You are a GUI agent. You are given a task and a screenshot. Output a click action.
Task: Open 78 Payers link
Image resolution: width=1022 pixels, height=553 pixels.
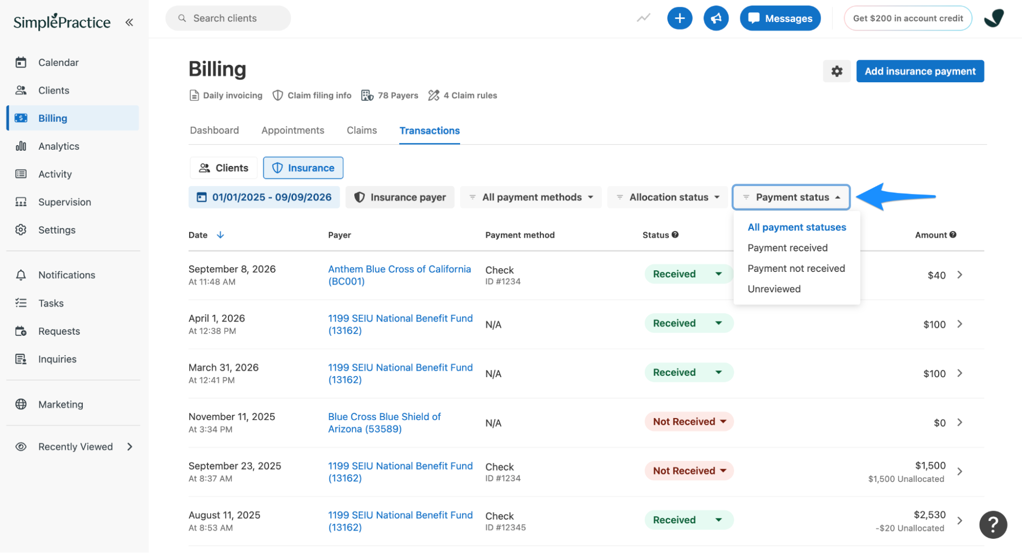[390, 96]
